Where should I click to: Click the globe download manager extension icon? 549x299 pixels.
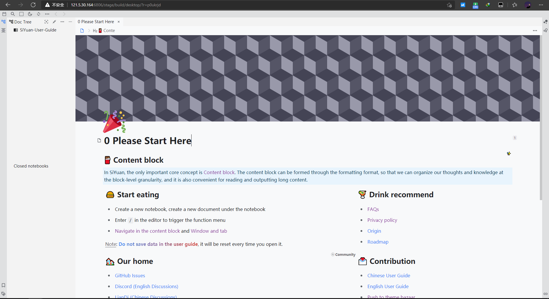(488, 5)
